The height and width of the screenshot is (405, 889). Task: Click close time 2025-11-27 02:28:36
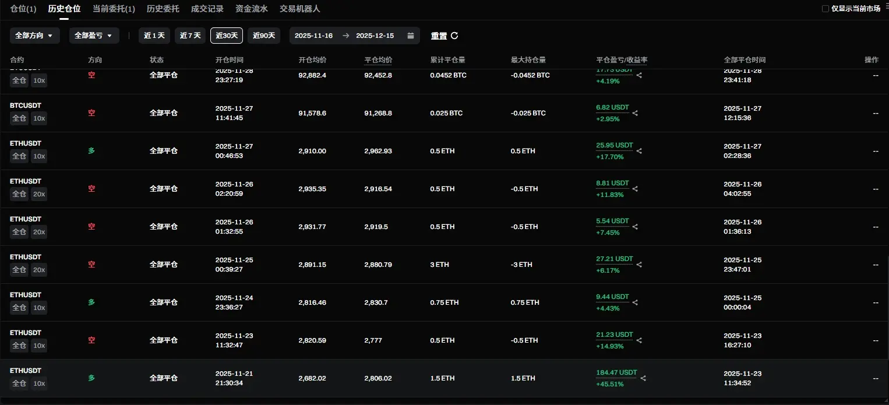[743, 151]
